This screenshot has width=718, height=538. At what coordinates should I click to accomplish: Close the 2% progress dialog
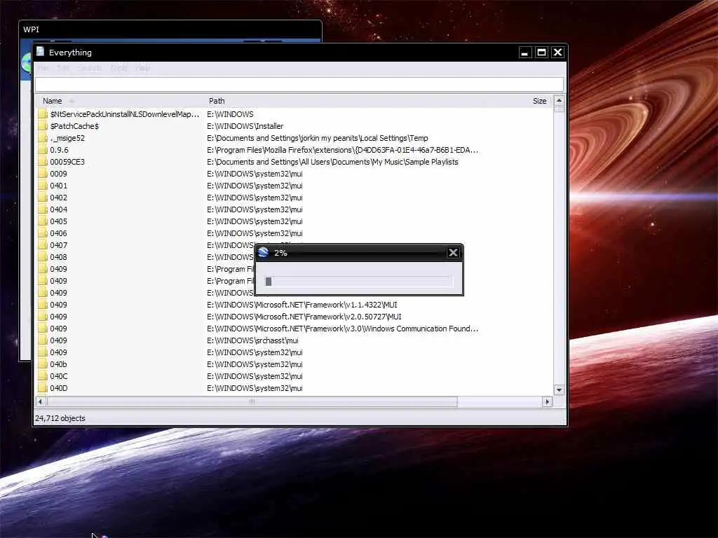click(453, 252)
